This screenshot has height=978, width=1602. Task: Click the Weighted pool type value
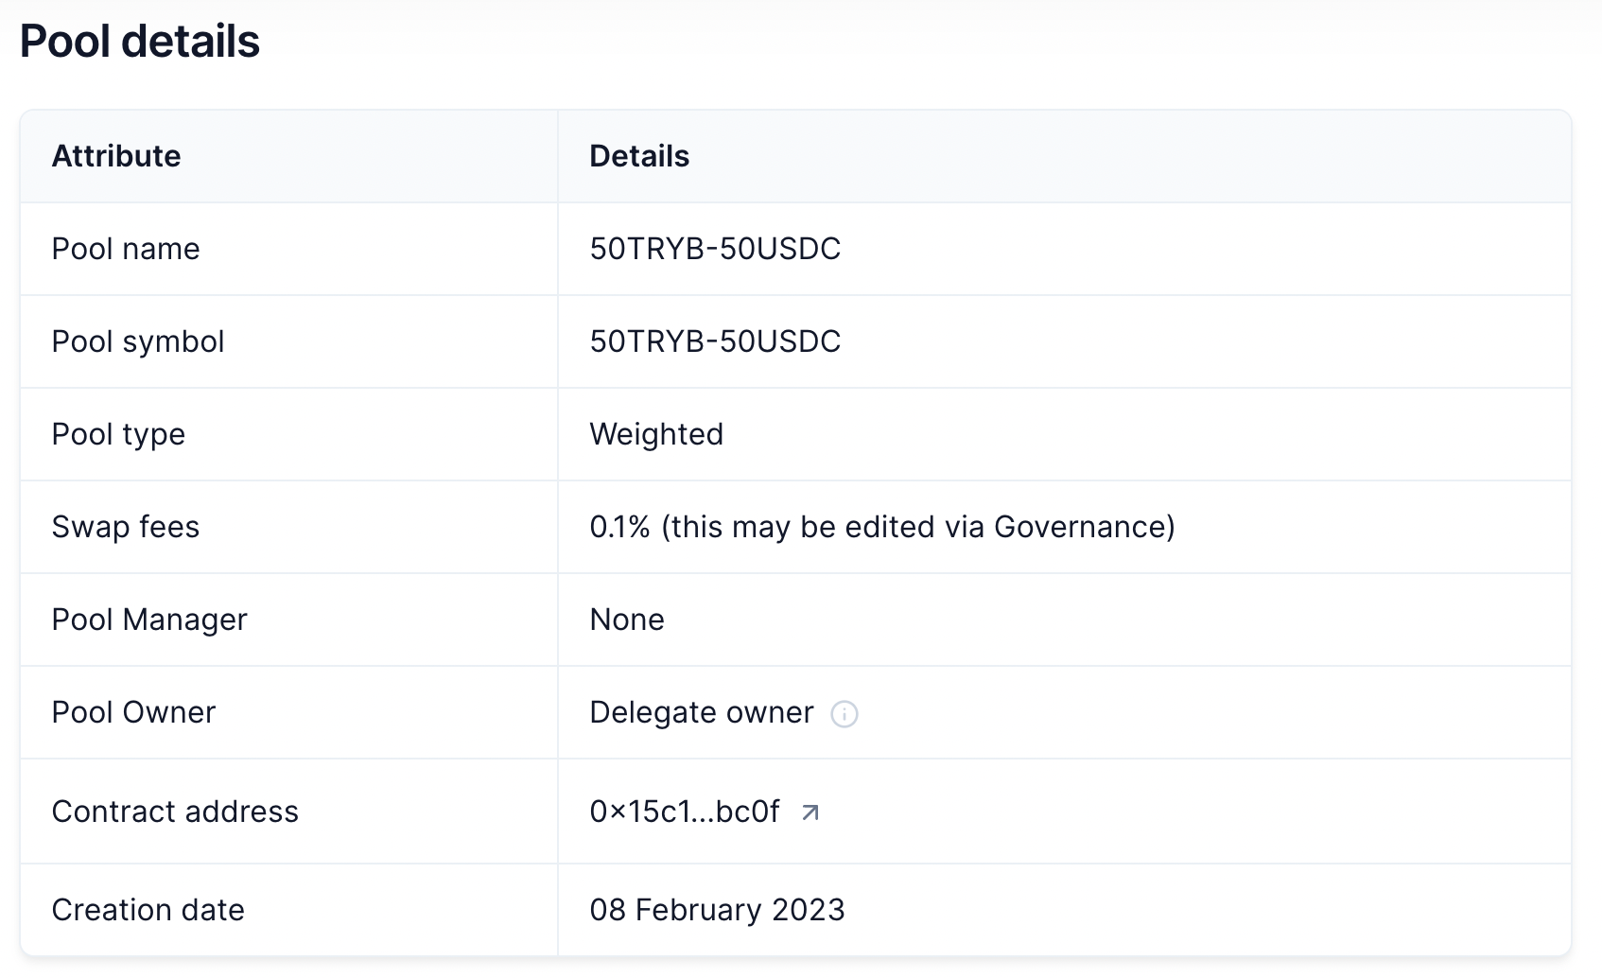click(656, 434)
